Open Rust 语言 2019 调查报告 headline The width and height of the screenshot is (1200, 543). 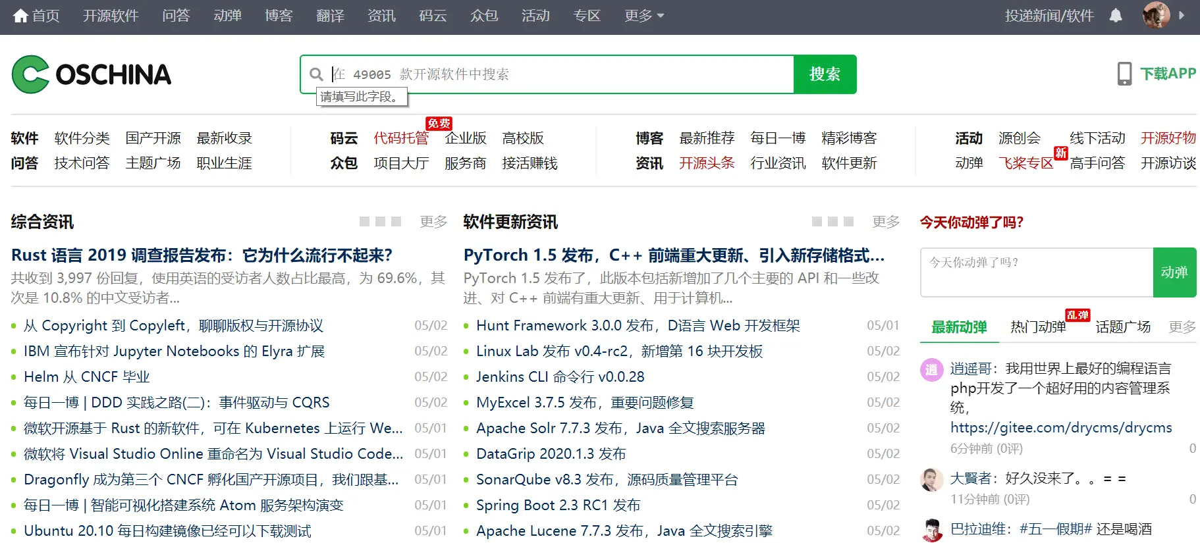[x=202, y=255]
